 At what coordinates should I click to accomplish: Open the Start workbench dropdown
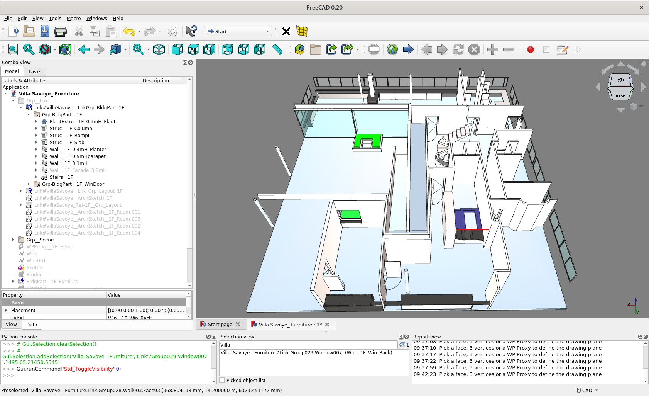point(239,31)
